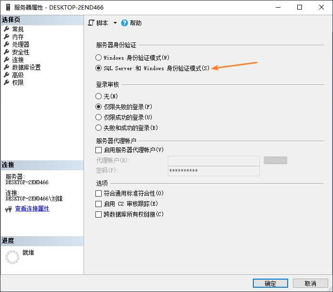Click the browse button next to 代理帐户

pos(275,160)
